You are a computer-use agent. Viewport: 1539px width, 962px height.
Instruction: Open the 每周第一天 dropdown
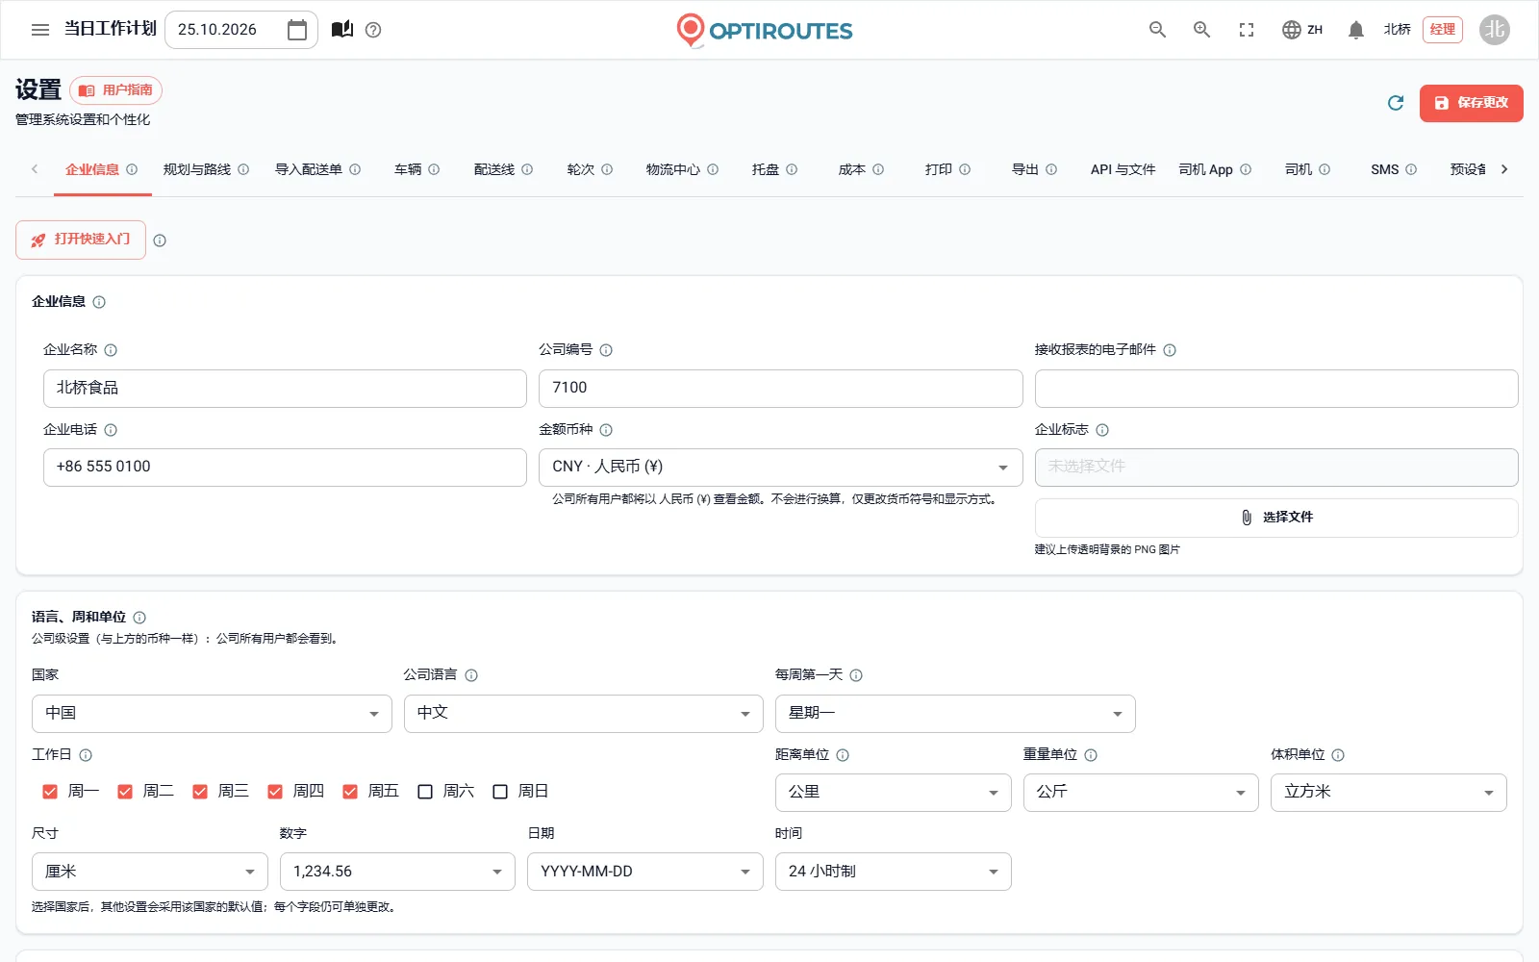[x=955, y=714]
